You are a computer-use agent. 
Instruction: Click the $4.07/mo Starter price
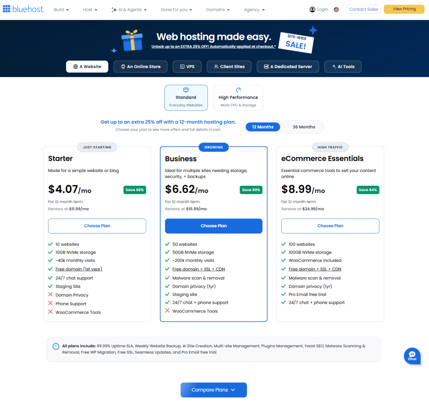70,189
